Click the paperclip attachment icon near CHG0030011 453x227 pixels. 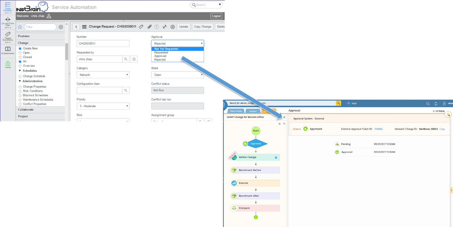coord(150,26)
